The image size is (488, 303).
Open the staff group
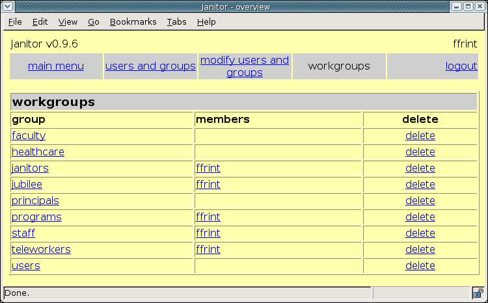click(x=23, y=233)
